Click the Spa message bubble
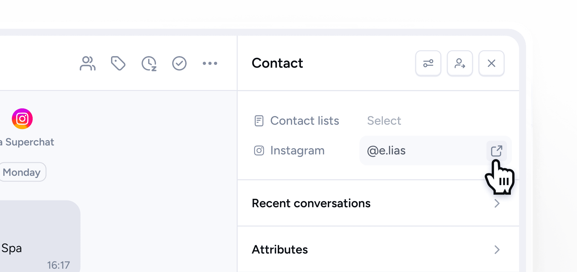 [39, 238]
